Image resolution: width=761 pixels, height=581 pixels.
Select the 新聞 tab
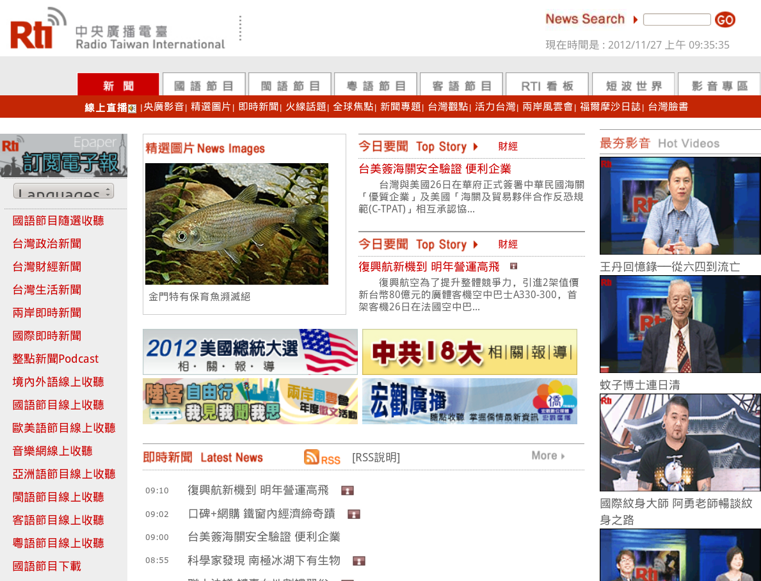click(118, 85)
